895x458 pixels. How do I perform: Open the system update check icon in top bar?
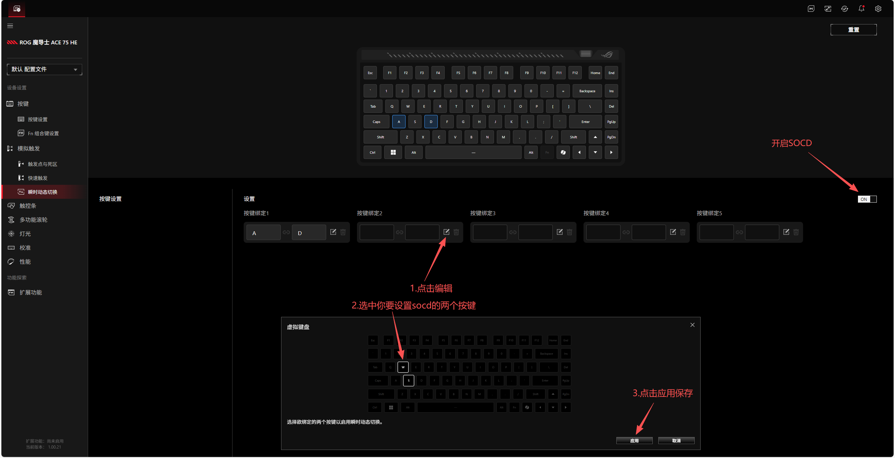point(845,9)
